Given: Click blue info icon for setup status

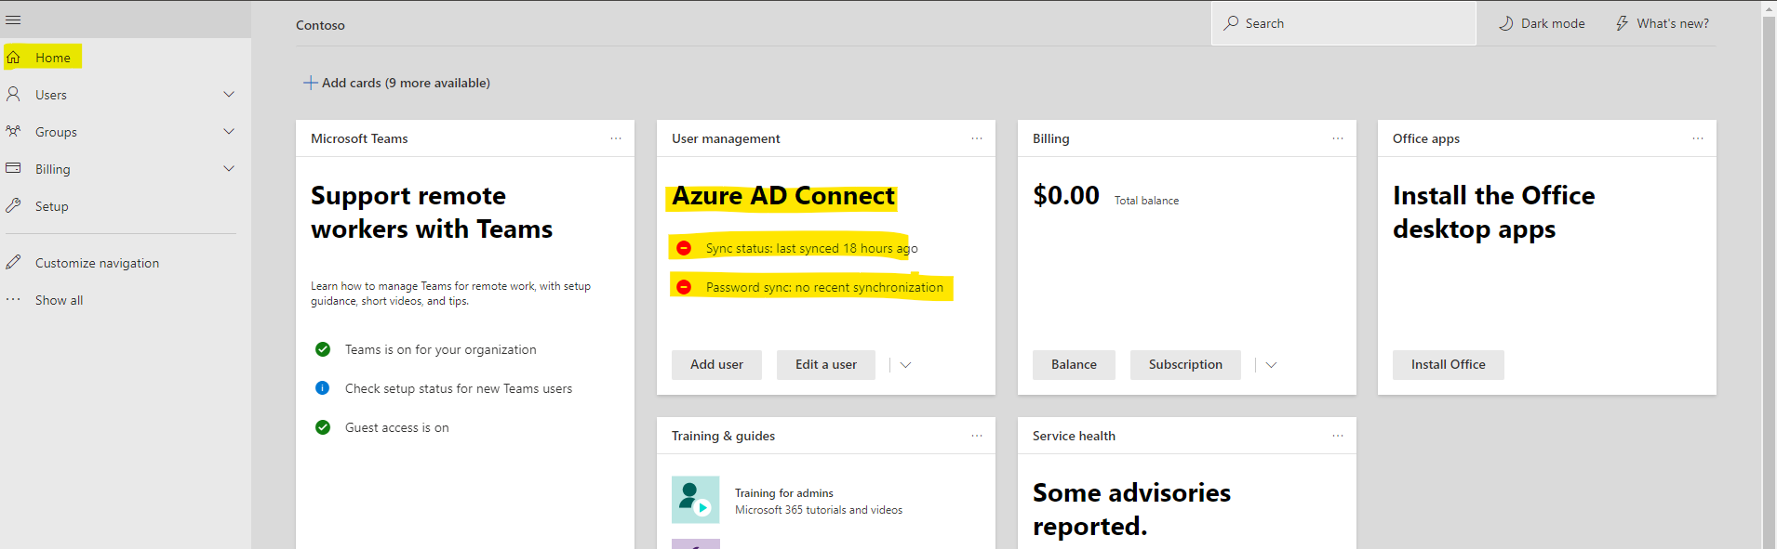Looking at the screenshot, I should click(x=323, y=388).
